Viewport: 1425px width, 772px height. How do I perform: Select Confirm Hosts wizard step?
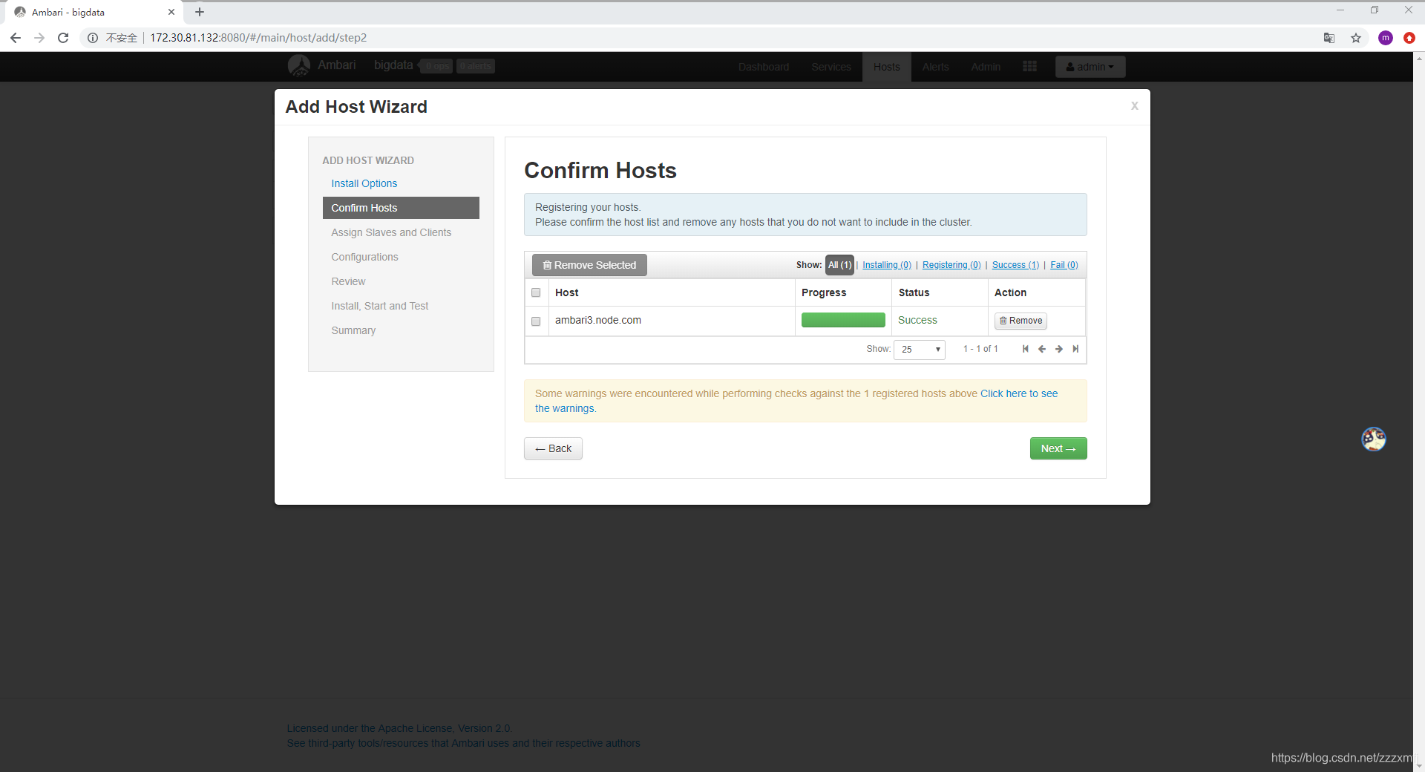pos(401,208)
